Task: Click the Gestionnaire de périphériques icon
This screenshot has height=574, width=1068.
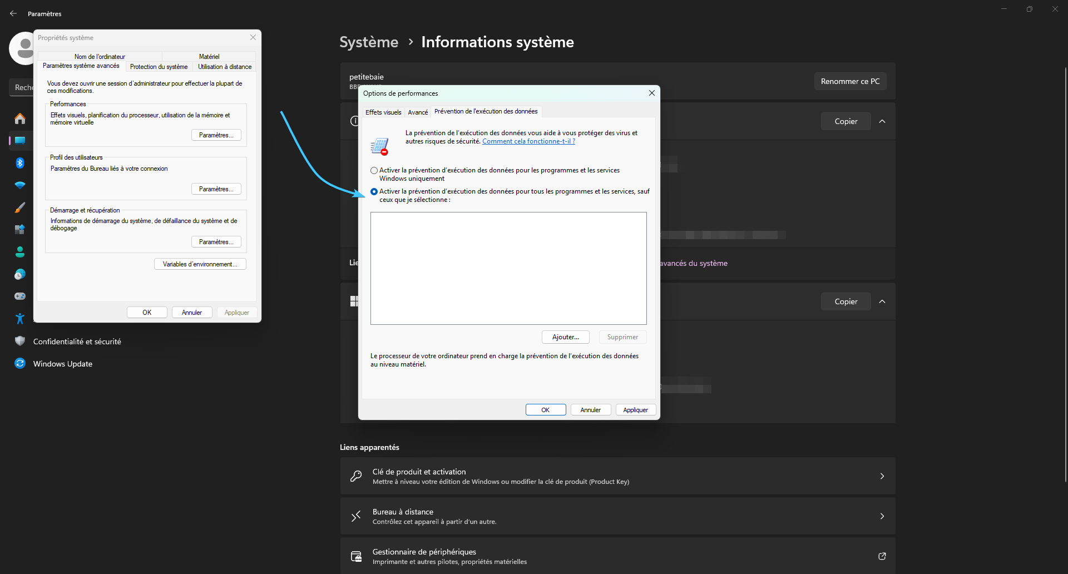Action: (356, 556)
